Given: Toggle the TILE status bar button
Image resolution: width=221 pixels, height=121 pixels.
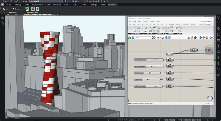Looking at the screenshot, I should tap(180, 120).
